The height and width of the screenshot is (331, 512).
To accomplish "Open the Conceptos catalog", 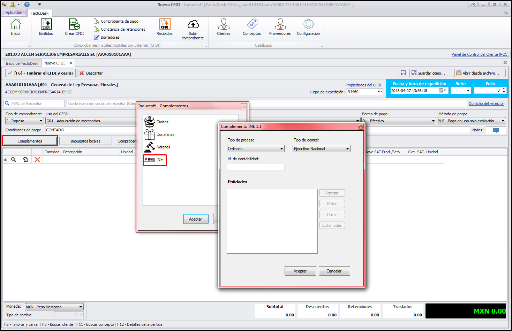I will pos(252,27).
